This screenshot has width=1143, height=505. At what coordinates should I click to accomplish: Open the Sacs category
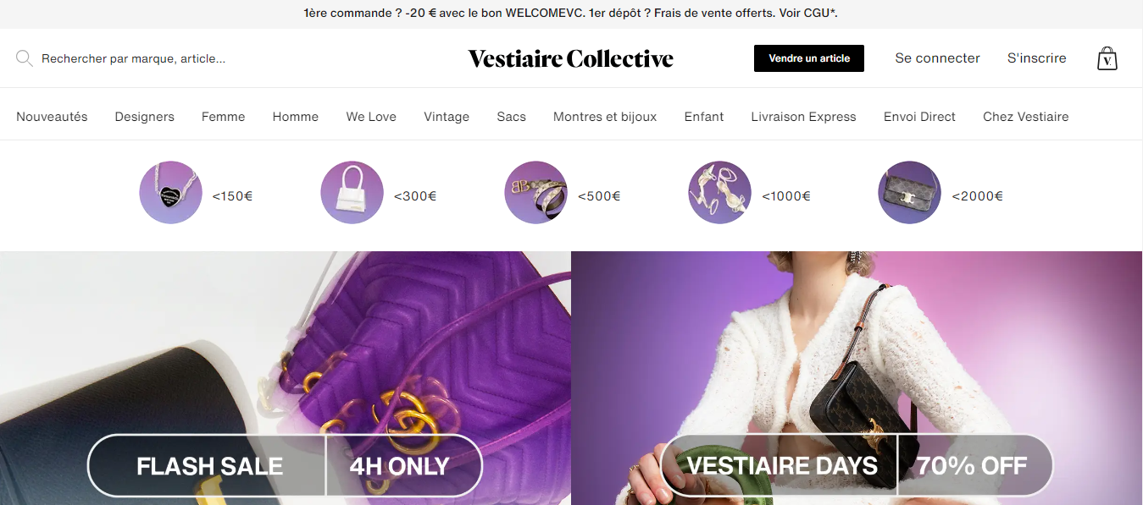(512, 117)
